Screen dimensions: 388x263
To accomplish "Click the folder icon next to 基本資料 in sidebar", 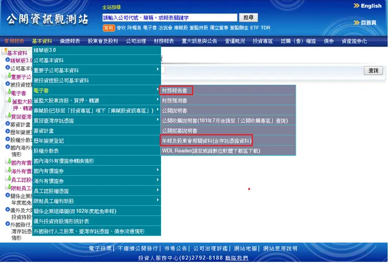I will [4, 51].
